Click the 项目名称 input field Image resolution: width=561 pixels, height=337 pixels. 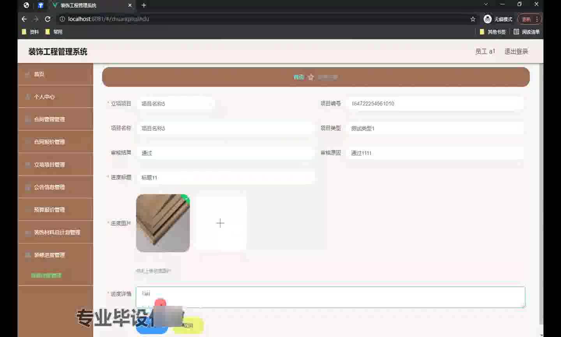(225, 128)
